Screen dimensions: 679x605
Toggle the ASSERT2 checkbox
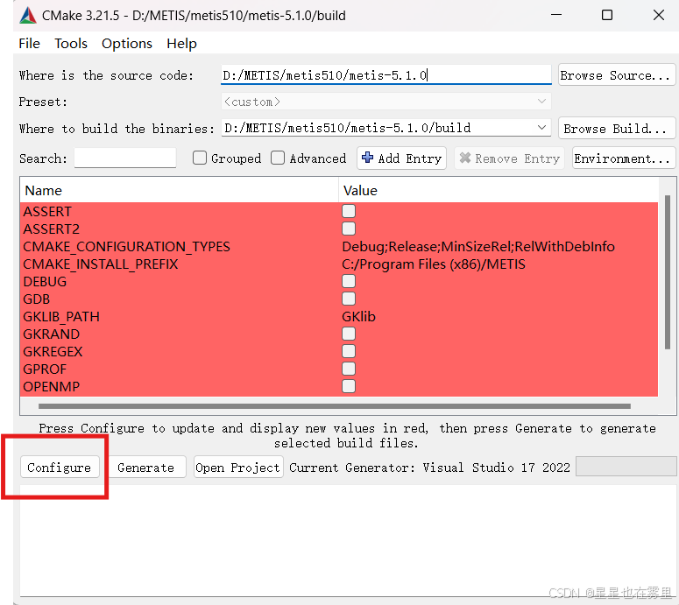(x=349, y=229)
